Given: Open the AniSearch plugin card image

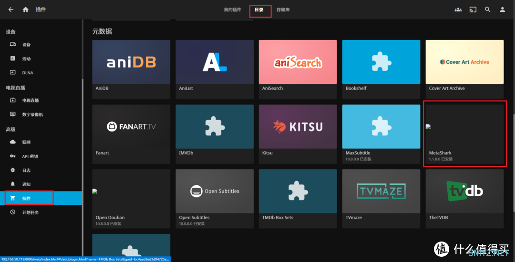Looking at the screenshot, I should [x=298, y=62].
